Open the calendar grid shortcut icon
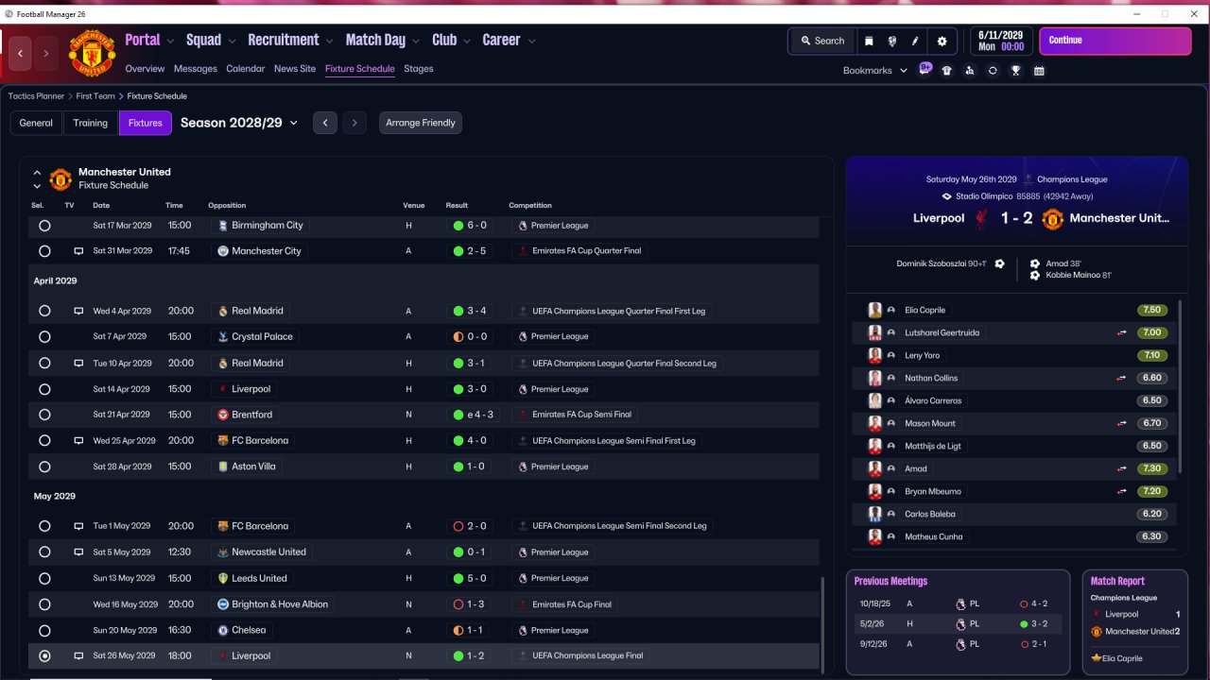Viewport: 1210px width, 680px height. click(1039, 71)
